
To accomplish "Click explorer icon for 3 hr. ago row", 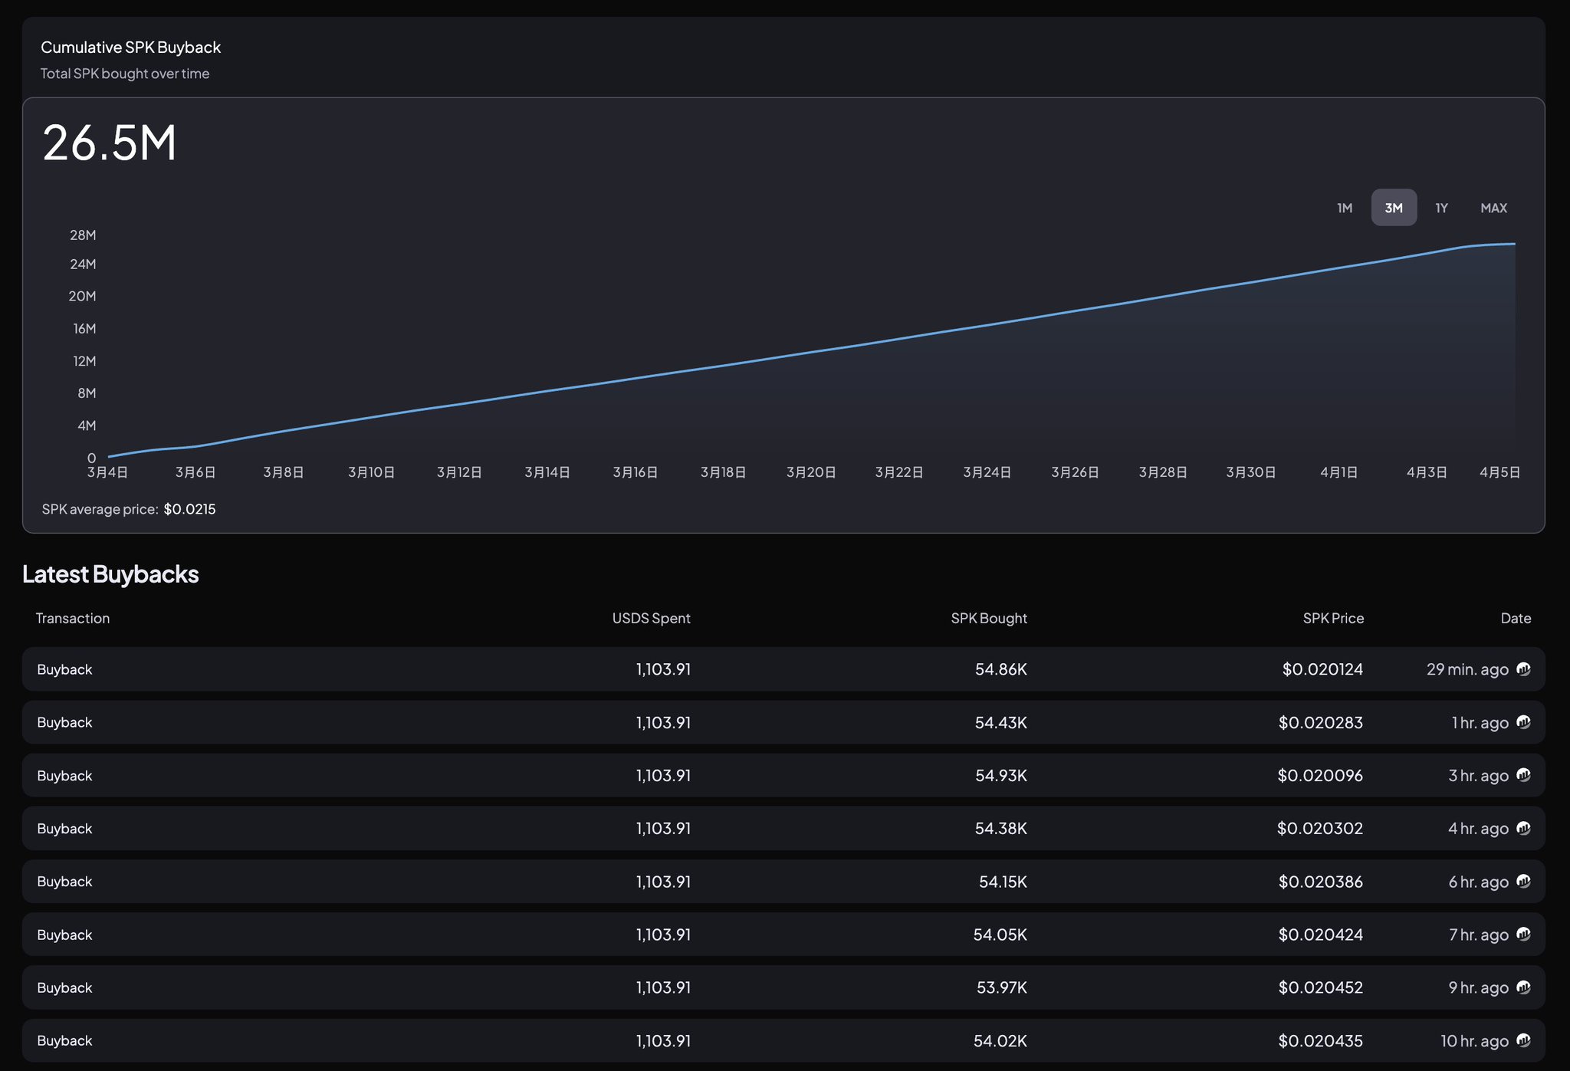I will coord(1523,775).
